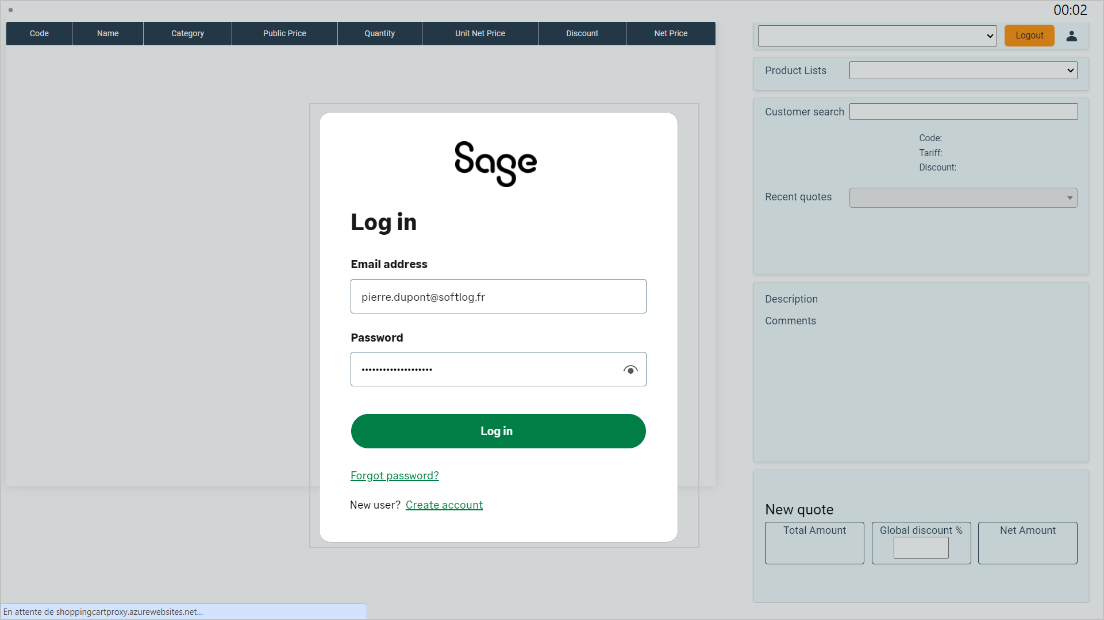
Task: Sort by the Net Price column header
Action: click(671, 33)
